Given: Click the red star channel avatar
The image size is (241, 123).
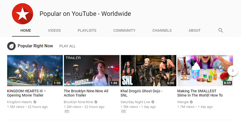Looking at the screenshot, I should (x=23, y=14).
